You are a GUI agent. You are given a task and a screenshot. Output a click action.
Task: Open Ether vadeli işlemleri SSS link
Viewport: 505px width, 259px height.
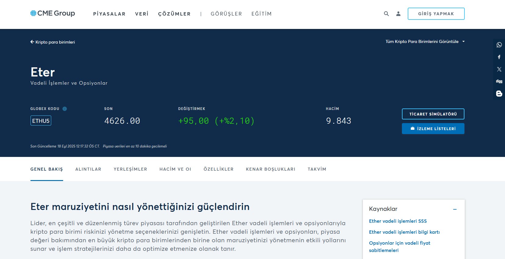398,221
